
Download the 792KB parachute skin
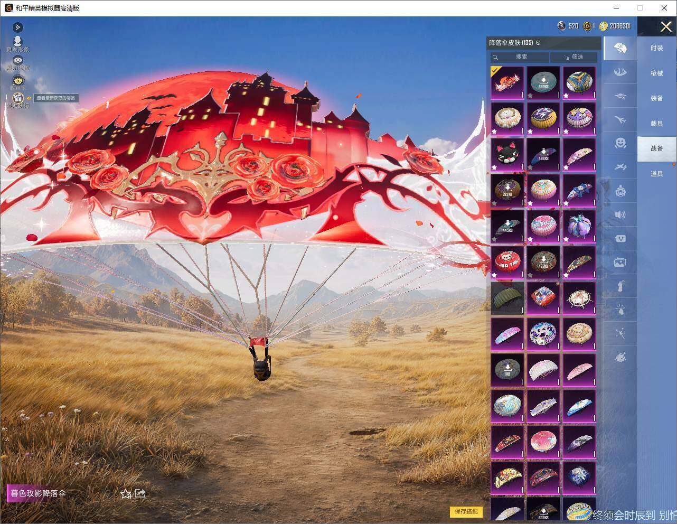point(507,190)
